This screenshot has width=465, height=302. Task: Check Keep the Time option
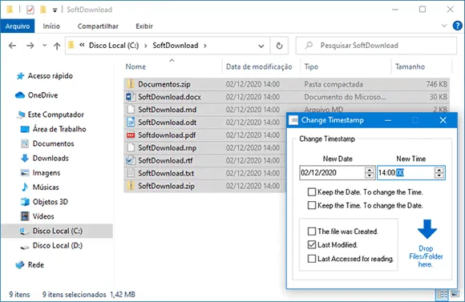pos(312,205)
